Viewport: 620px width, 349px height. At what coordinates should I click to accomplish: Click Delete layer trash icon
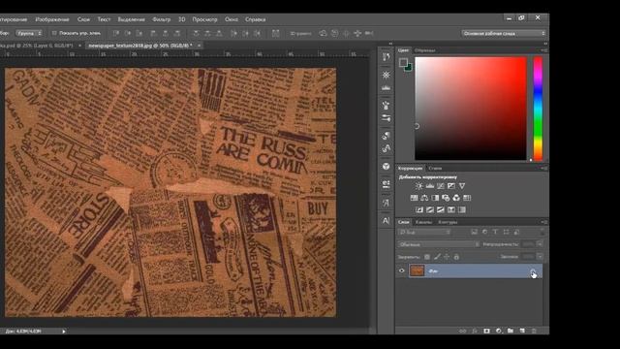tap(534, 331)
